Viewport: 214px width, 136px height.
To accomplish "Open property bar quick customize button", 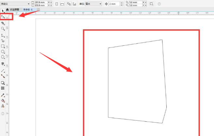I will (159, 4).
